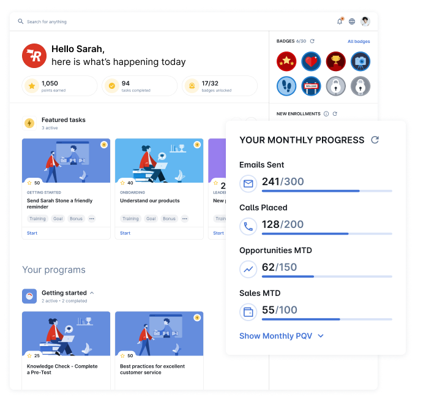This screenshot has height=402, width=426.
Task: Start the third featured task
Action: pos(219,233)
